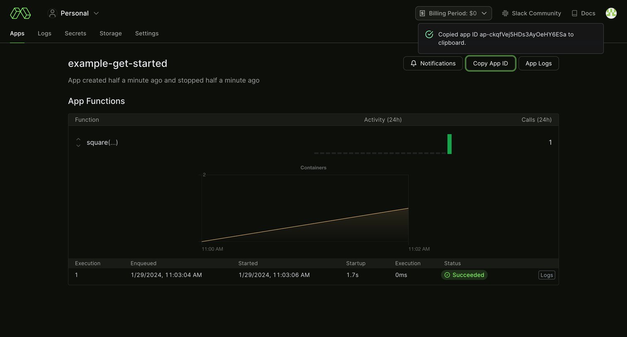627x337 pixels.
Task: Click the Copy App ID button
Action: click(x=490, y=63)
